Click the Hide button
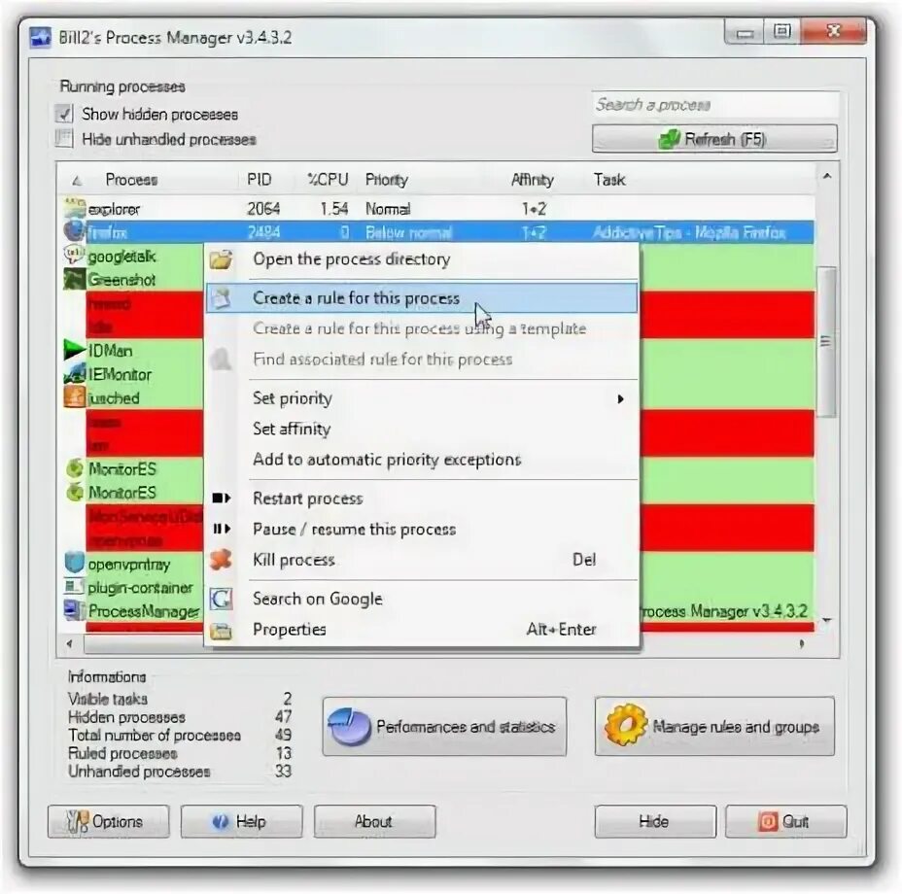The width and height of the screenshot is (902, 894). tap(655, 821)
